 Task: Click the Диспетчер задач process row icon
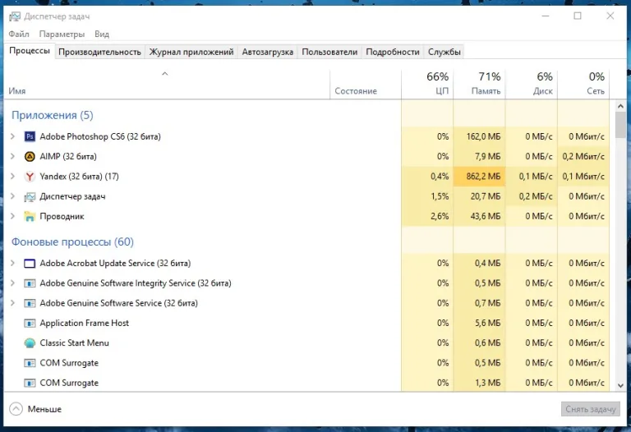pos(30,196)
